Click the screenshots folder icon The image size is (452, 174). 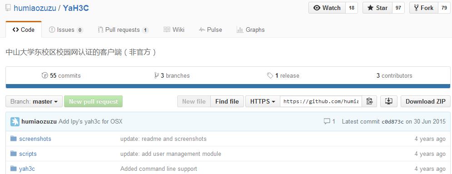pos(14,139)
